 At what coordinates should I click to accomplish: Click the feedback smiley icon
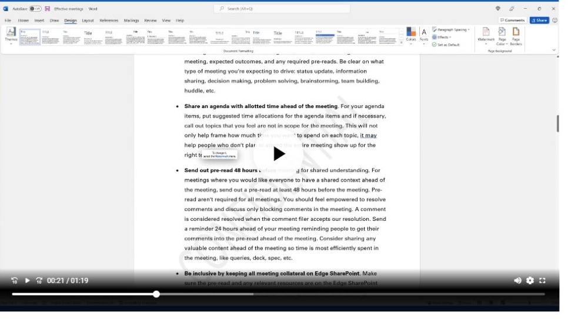(x=554, y=21)
